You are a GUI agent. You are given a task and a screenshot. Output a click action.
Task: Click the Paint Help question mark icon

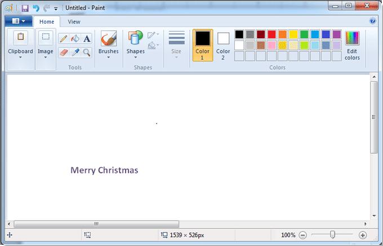372,21
